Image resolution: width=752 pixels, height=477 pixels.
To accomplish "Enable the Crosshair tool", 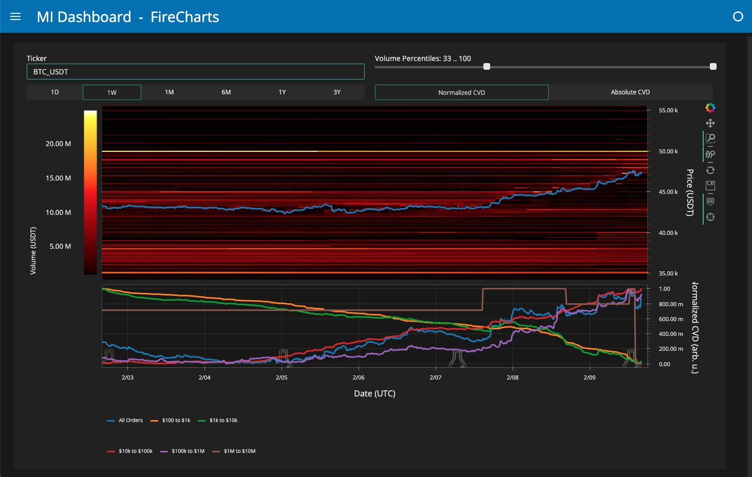I will point(710,217).
